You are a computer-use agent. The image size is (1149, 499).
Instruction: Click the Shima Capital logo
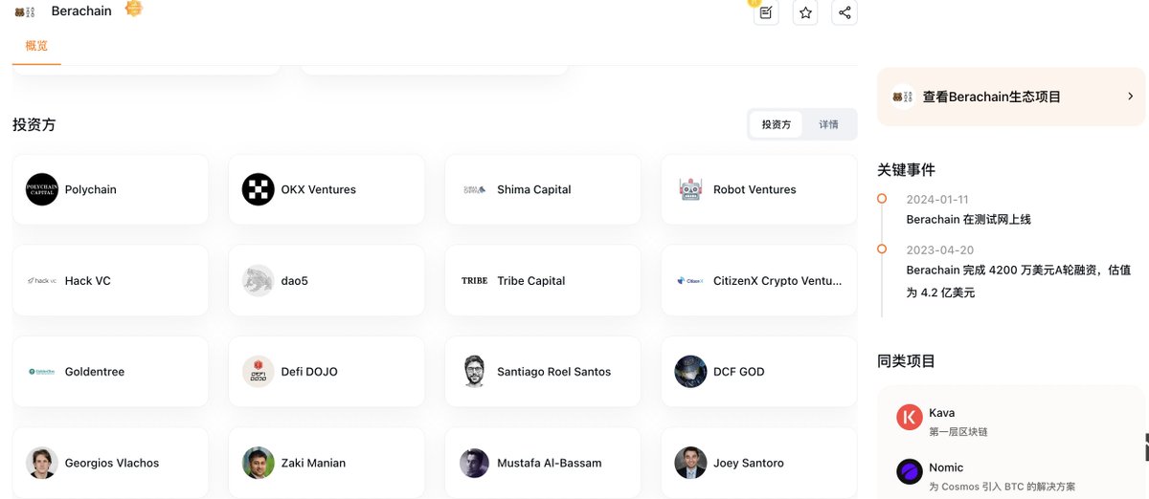[475, 189]
